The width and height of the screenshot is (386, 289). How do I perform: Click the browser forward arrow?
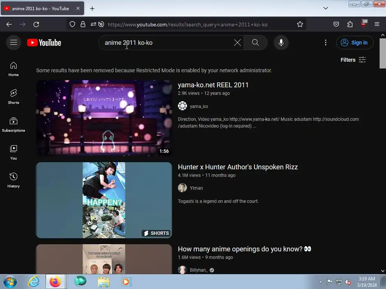23,24
